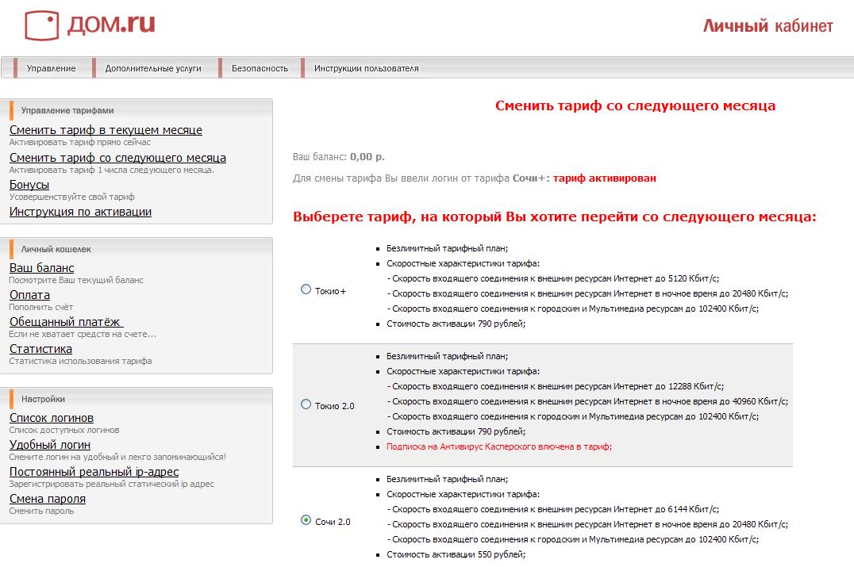
Task: Click the Антивирус Касперского subscription note
Action: coord(499,446)
